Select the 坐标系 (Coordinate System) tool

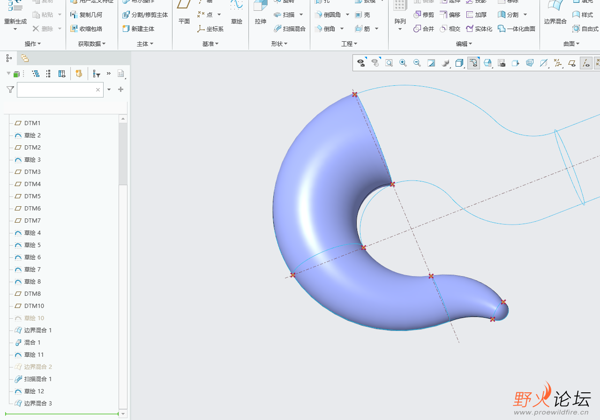tap(210, 29)
